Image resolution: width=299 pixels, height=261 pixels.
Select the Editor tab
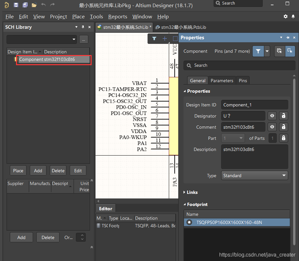tap(105, 209)
